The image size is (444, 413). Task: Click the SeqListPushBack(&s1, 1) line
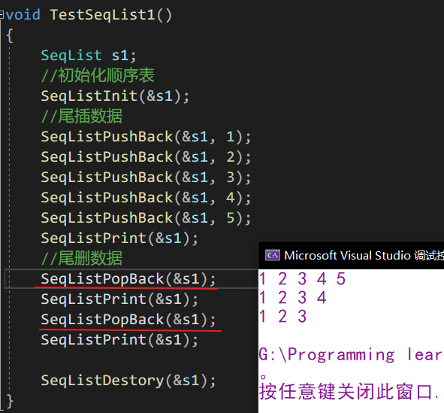coord(146,137)
